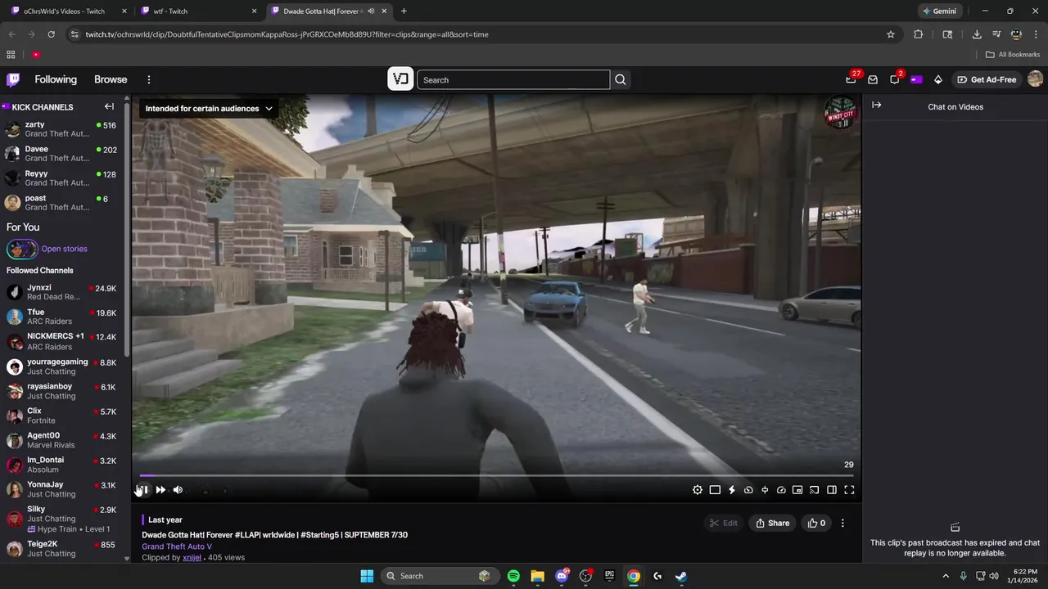Open the All Bookmarks folder
The height and width of the screenshot is (589, 1048).
(1013, 55)
